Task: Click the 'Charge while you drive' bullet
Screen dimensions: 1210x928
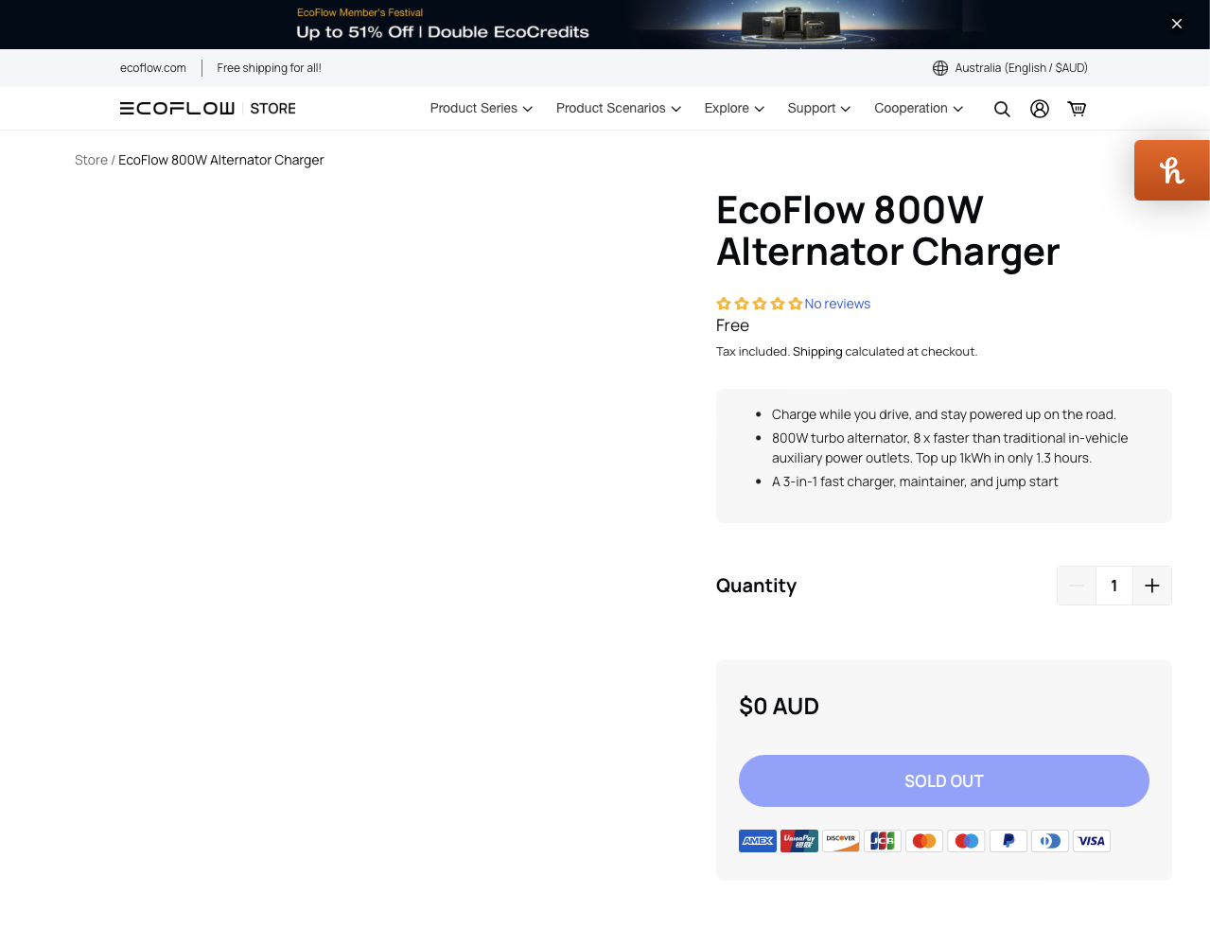Action: tap(944, 414)
